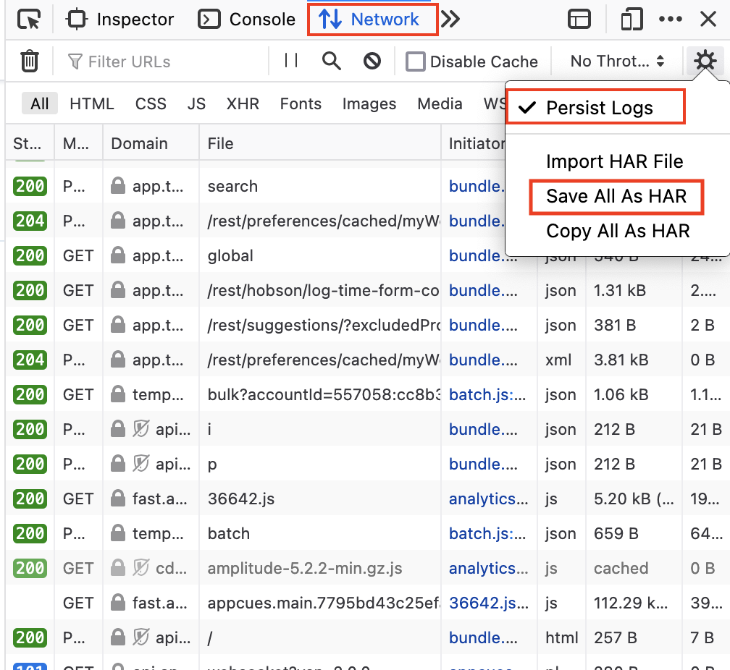Open network settings gear menu
730x670 pixels.
click(x=705, y=62)
